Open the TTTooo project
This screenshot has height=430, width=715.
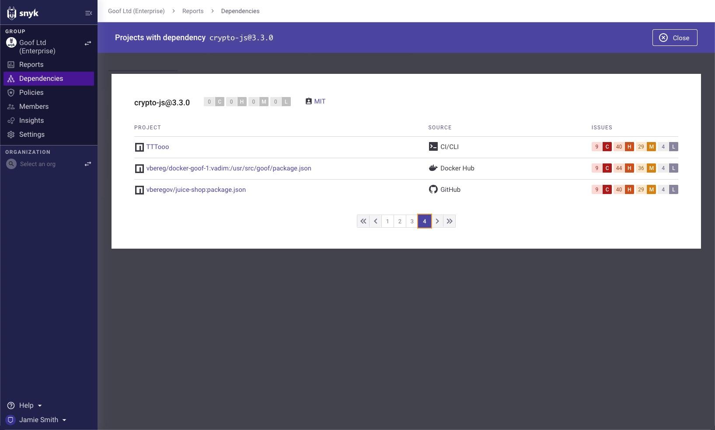[x=157, y=147]
